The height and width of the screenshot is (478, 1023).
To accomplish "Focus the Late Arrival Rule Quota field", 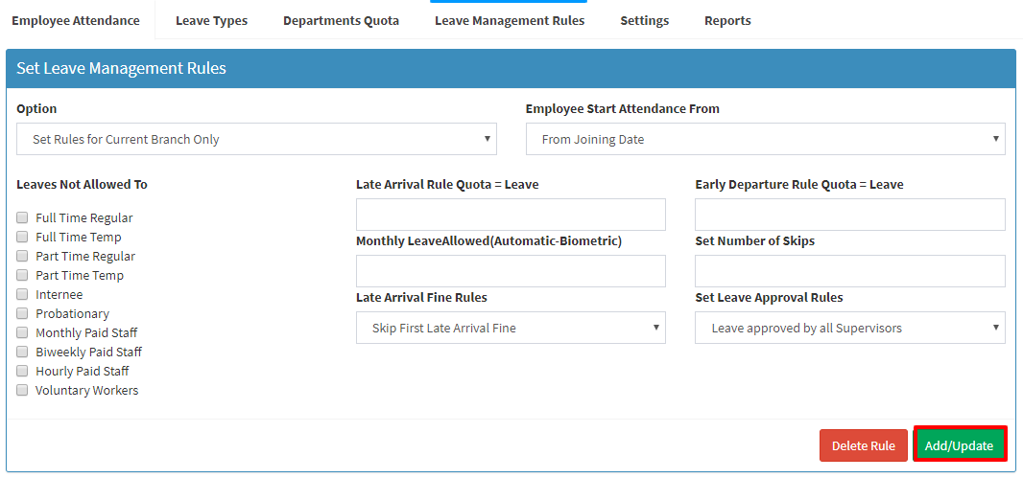I will pos(511,215).
